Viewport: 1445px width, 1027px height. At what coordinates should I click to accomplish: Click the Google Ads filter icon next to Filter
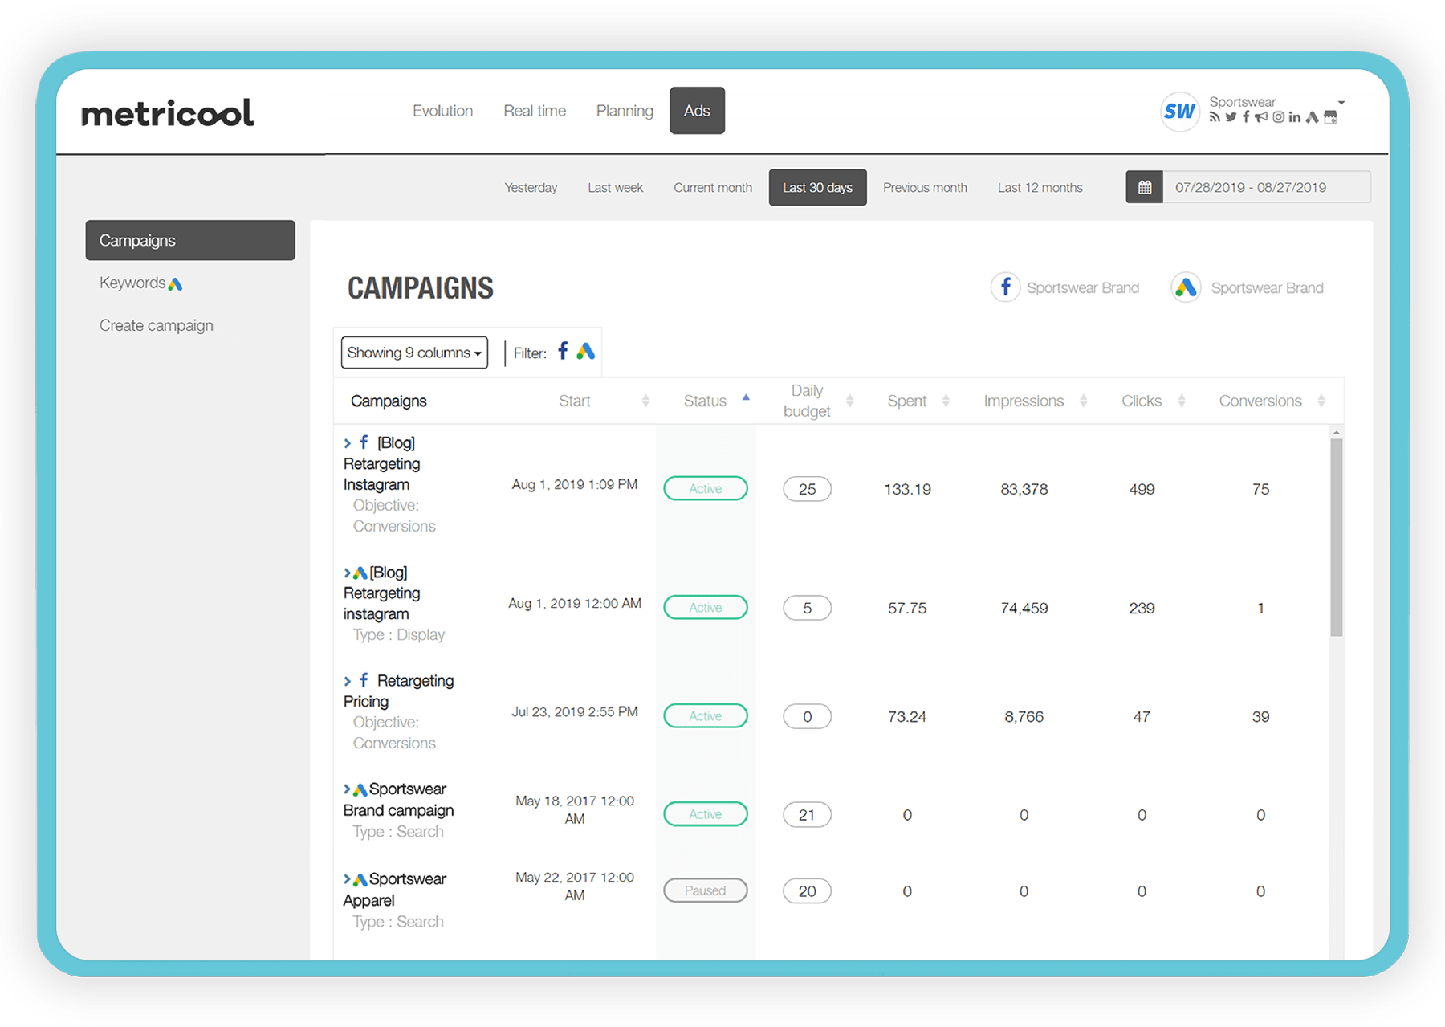click(586, 352)
